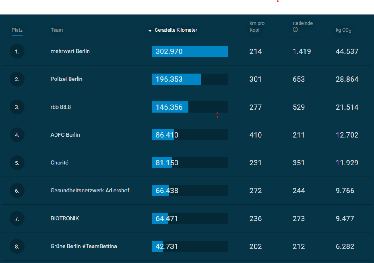Screen dimensions: 374x263
Task: Click the 86.410 kilometer bar
Action: [x=190, y=135]
